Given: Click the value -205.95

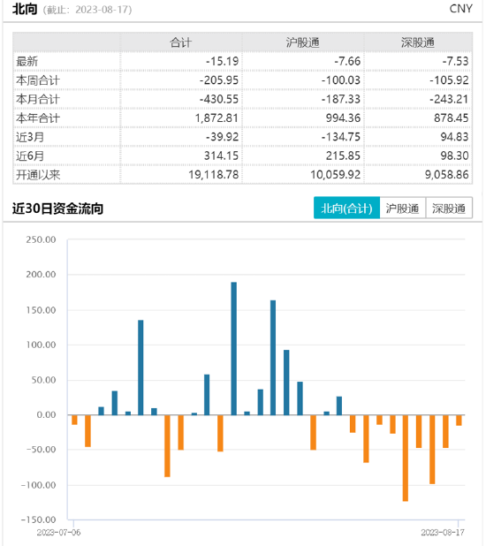Looking at the screenshot, I should tap(219, 80).
